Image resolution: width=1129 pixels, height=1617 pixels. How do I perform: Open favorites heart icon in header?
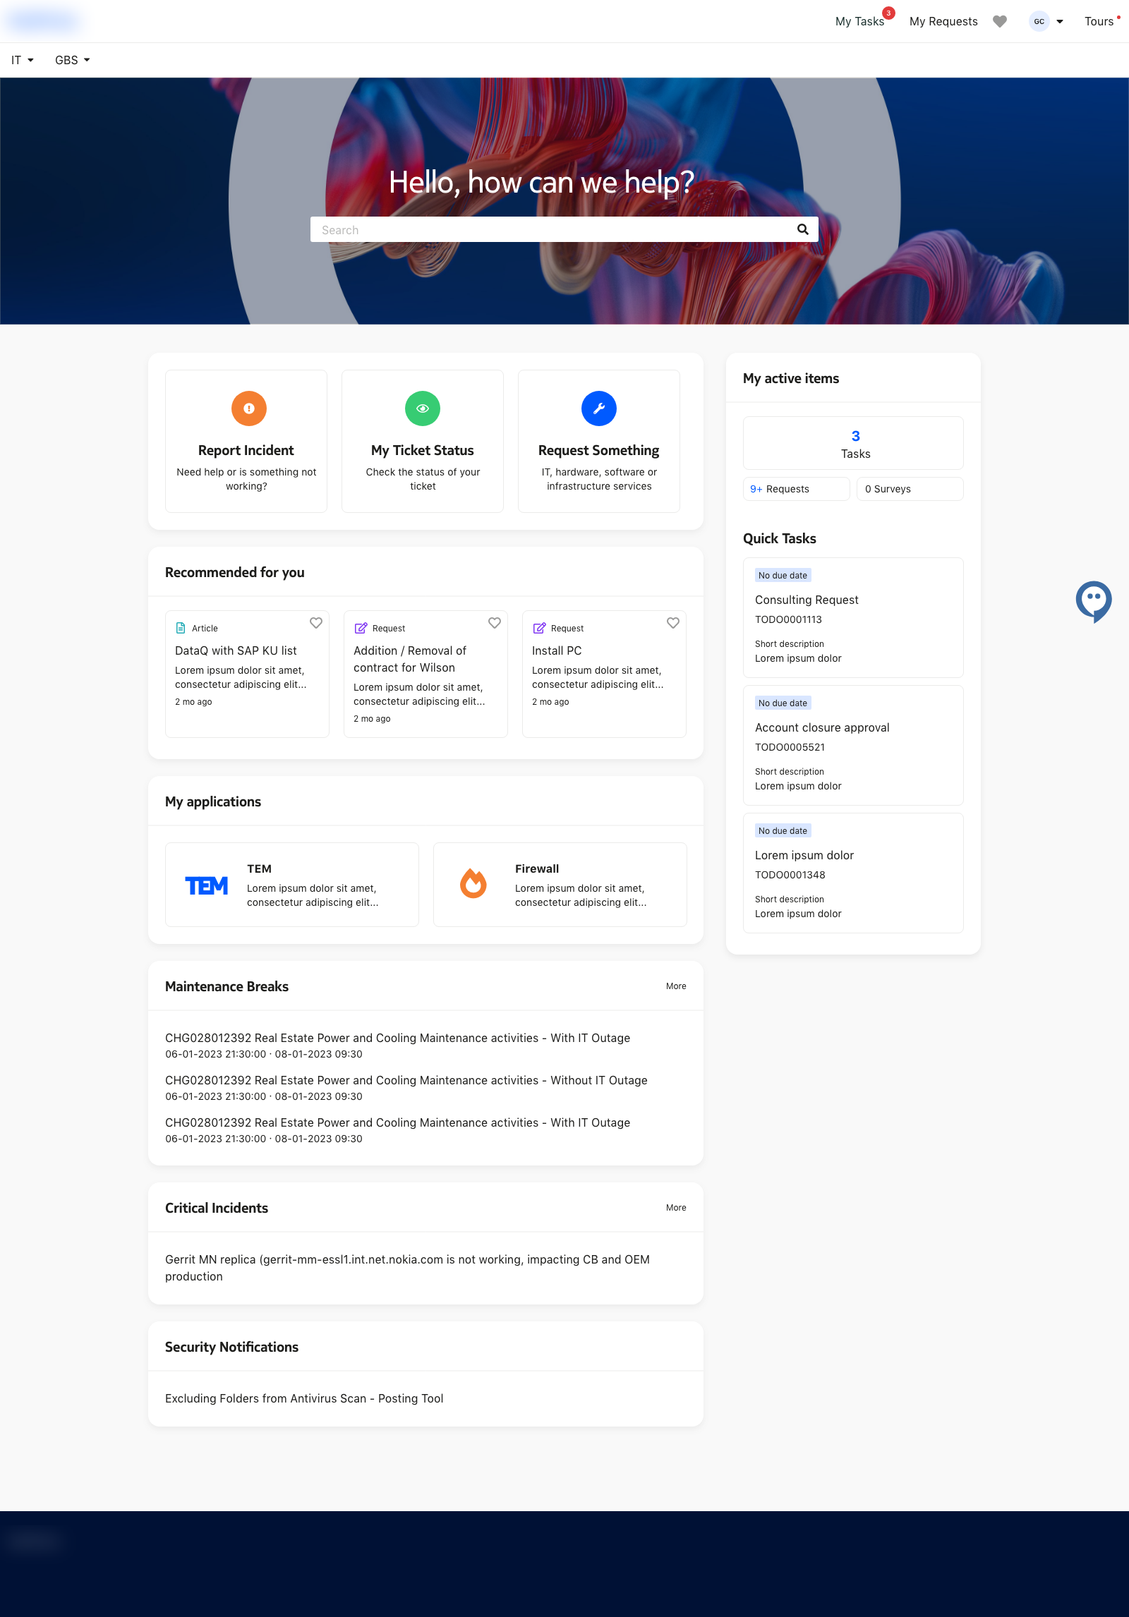pos(999,21)
